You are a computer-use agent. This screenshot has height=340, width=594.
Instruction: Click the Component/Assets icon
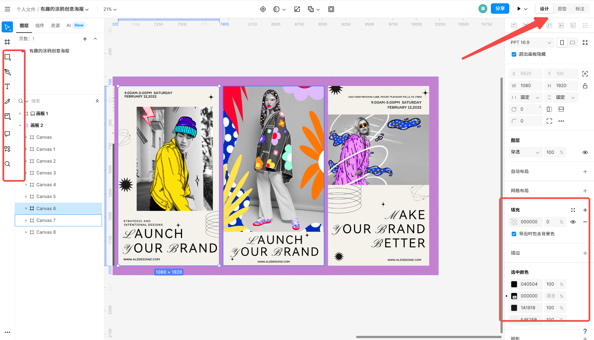(x=7, y=148)
